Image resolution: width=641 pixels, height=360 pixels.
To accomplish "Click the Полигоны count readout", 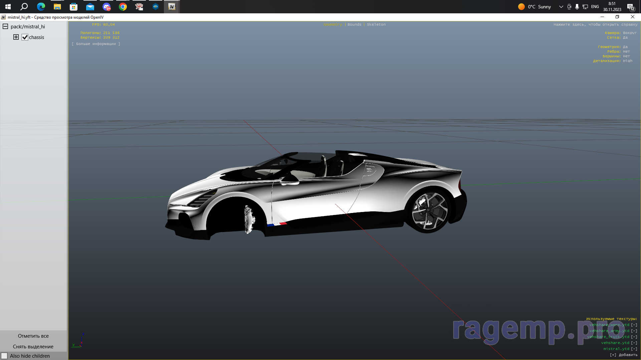I will 100,33.
